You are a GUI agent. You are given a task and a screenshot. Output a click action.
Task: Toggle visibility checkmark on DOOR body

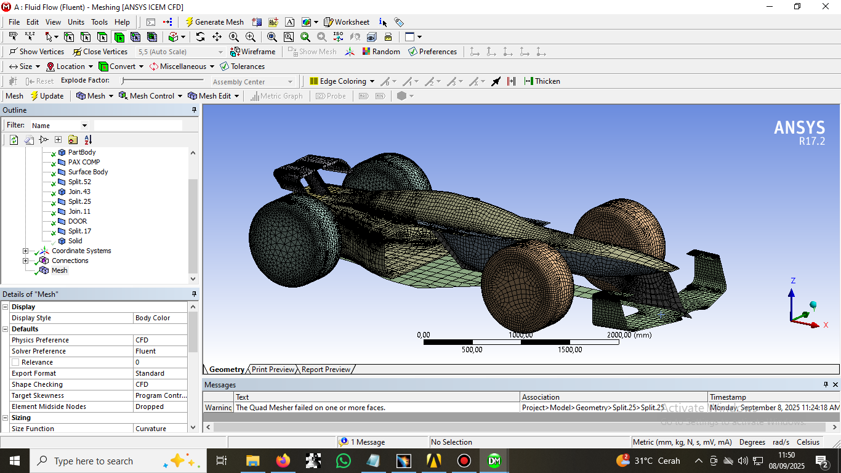coord(52,221)
